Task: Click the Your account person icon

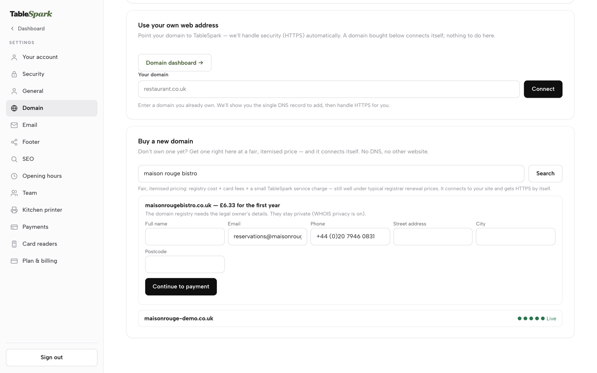Action: 14,57
